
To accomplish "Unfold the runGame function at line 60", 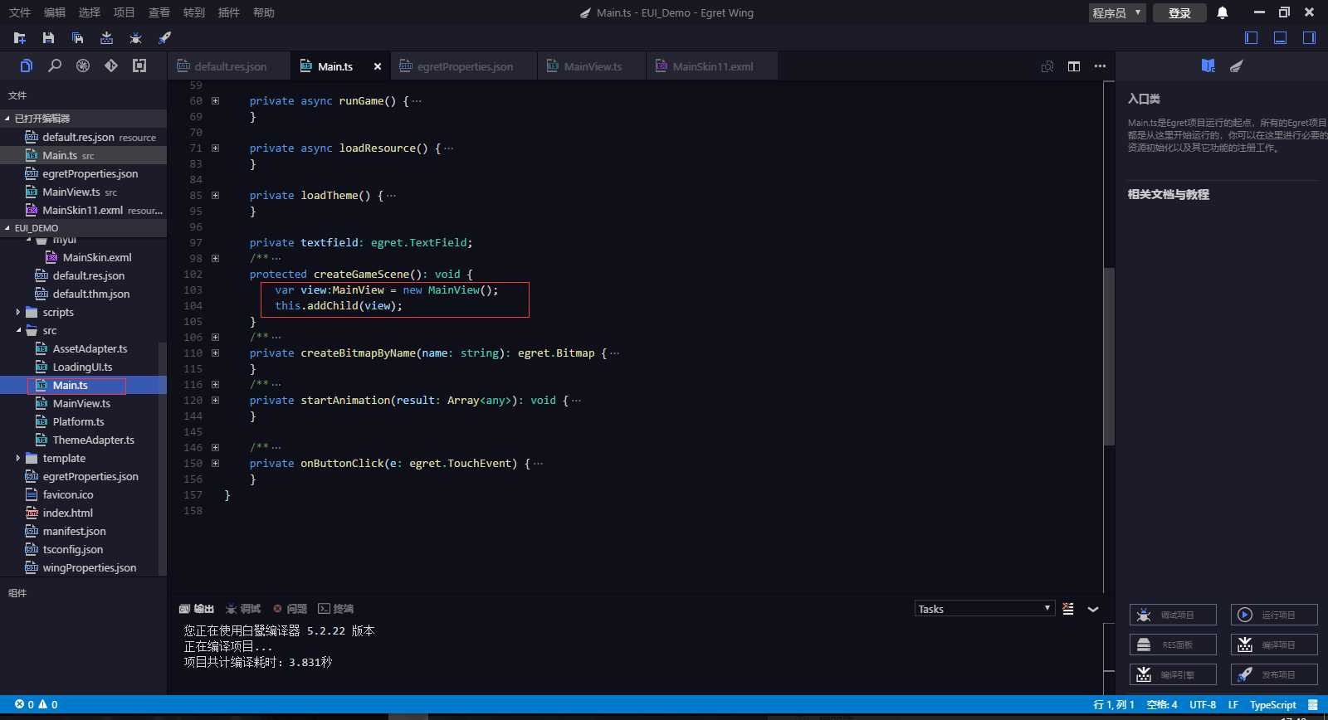I will coord(215,101).
